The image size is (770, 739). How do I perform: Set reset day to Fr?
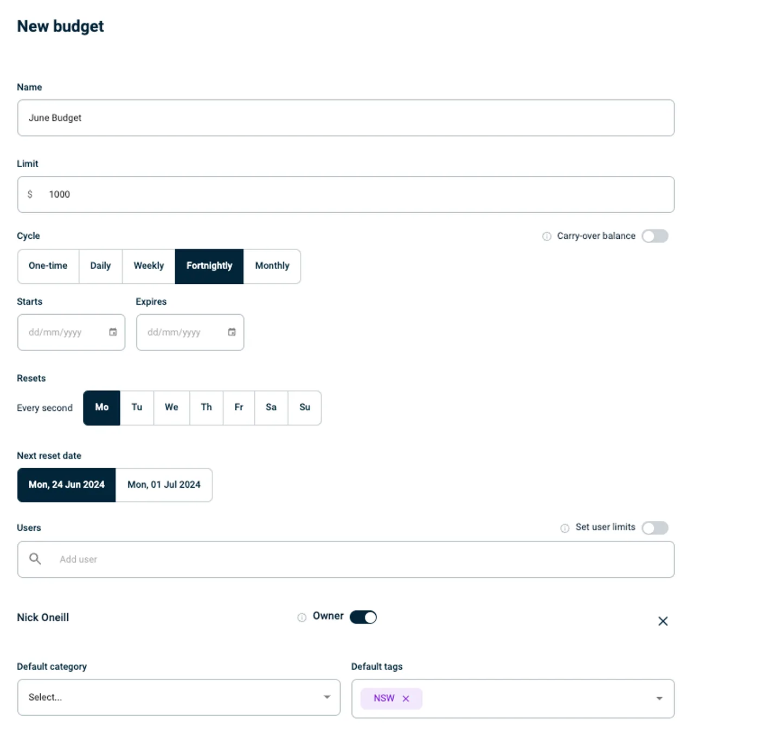239,407
